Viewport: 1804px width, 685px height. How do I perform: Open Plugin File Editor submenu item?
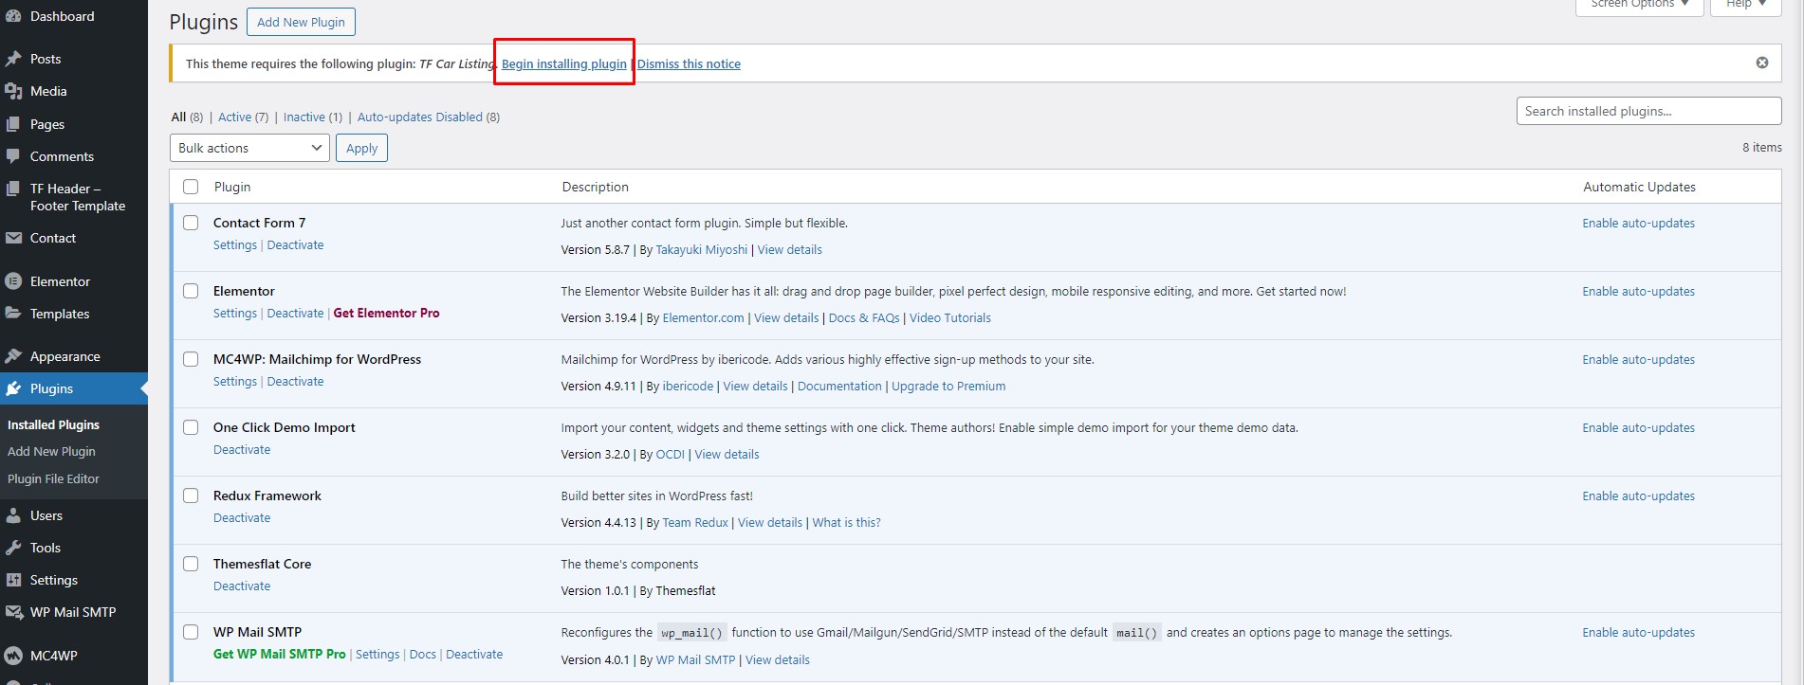pos(53,479)
